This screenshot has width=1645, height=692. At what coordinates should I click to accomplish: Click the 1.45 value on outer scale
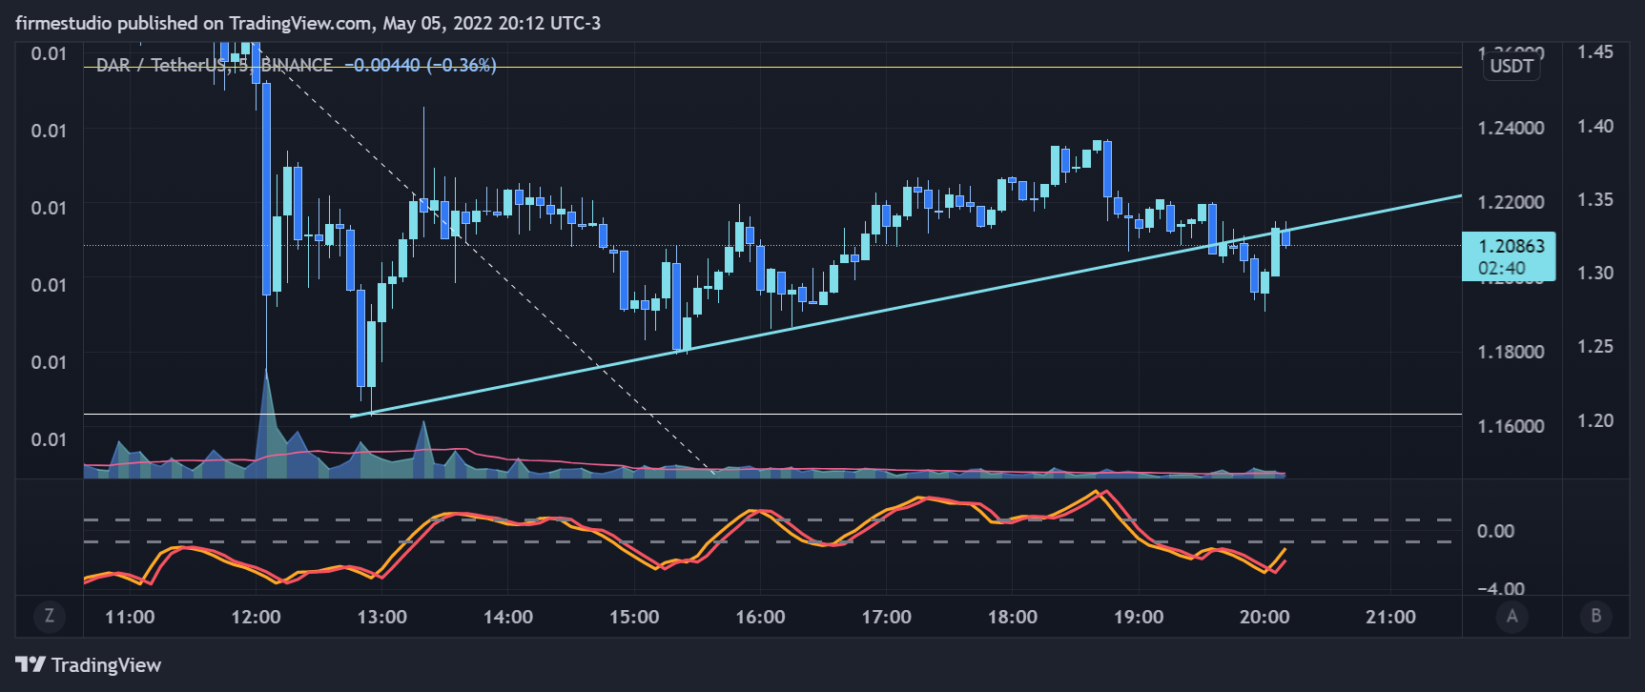1595,51
